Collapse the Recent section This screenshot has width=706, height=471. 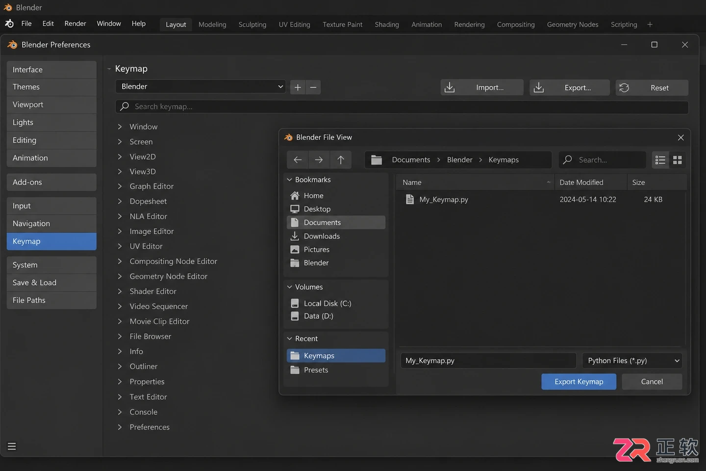[289, 339]
